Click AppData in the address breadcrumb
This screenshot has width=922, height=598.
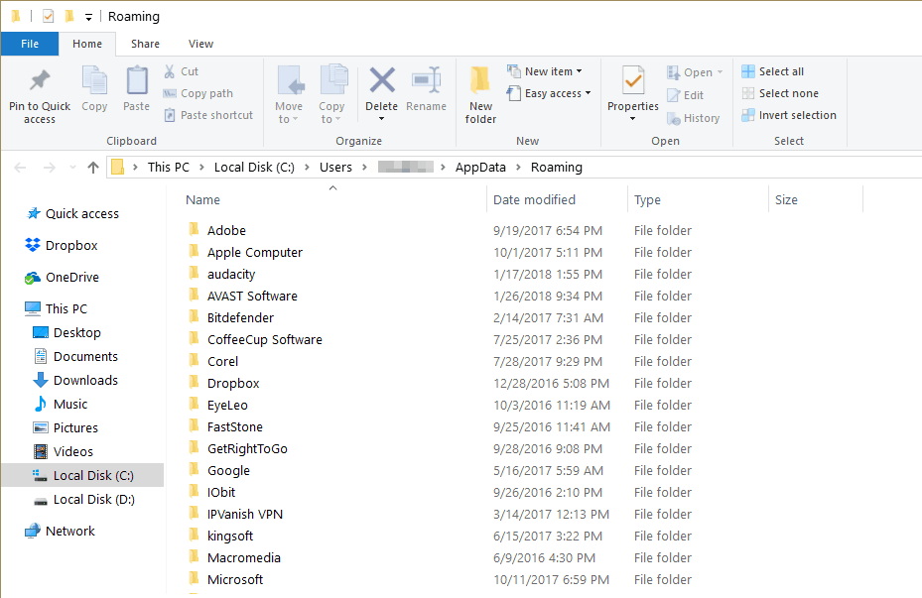[x=480, y=168]
